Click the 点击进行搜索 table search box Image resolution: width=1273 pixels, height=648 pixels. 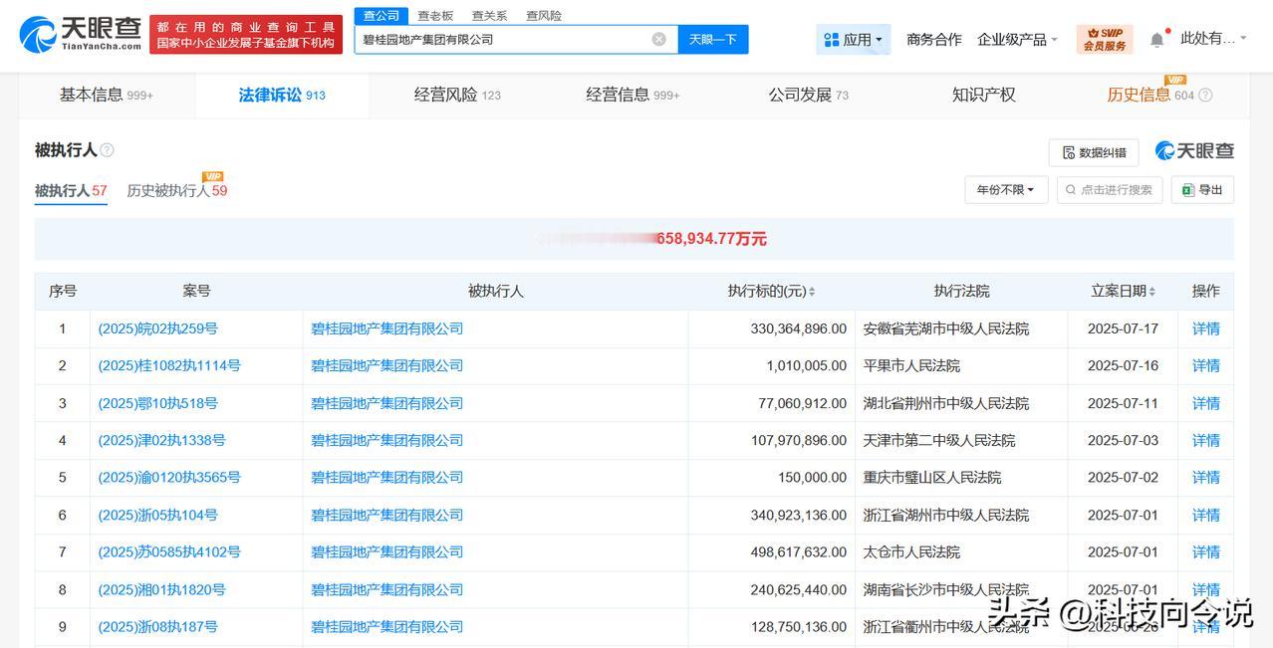tap(1110, 190)
